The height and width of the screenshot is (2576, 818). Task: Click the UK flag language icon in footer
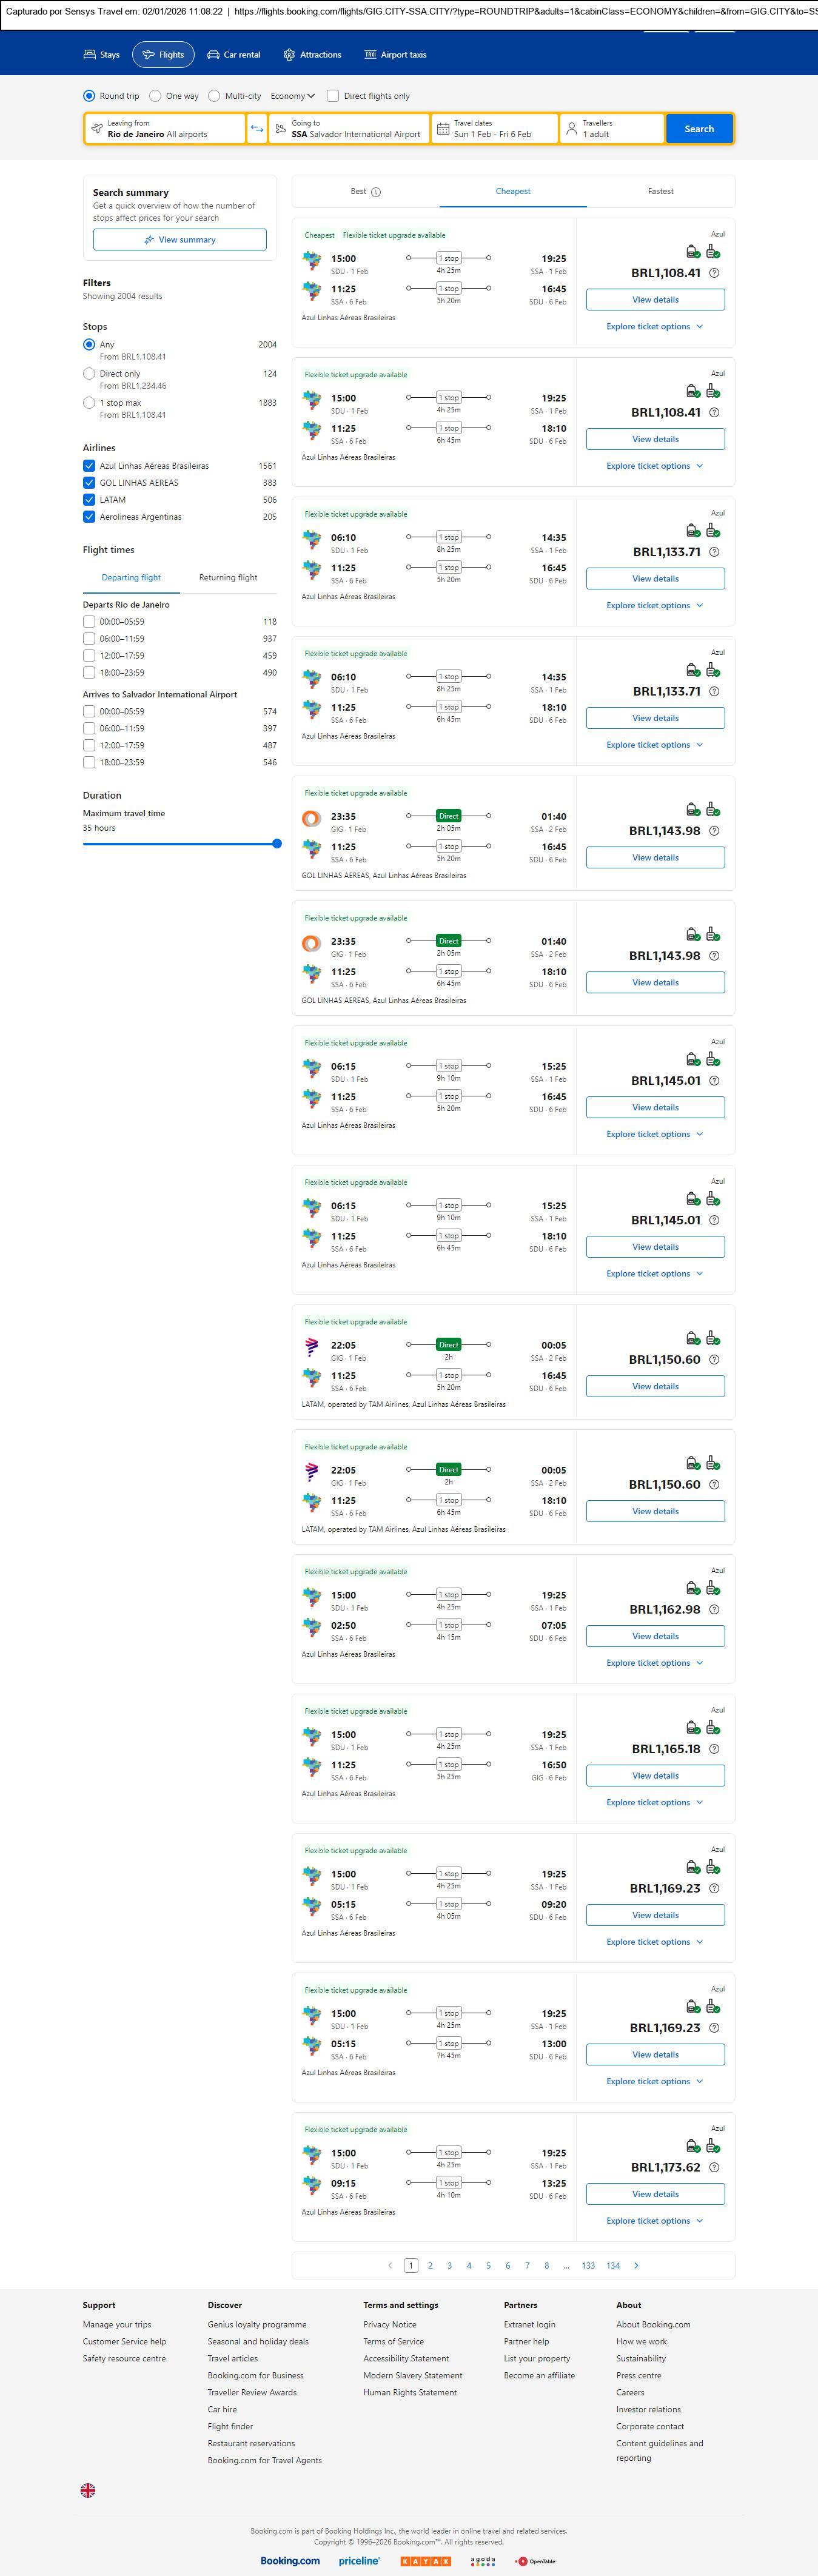(88, 2490)
